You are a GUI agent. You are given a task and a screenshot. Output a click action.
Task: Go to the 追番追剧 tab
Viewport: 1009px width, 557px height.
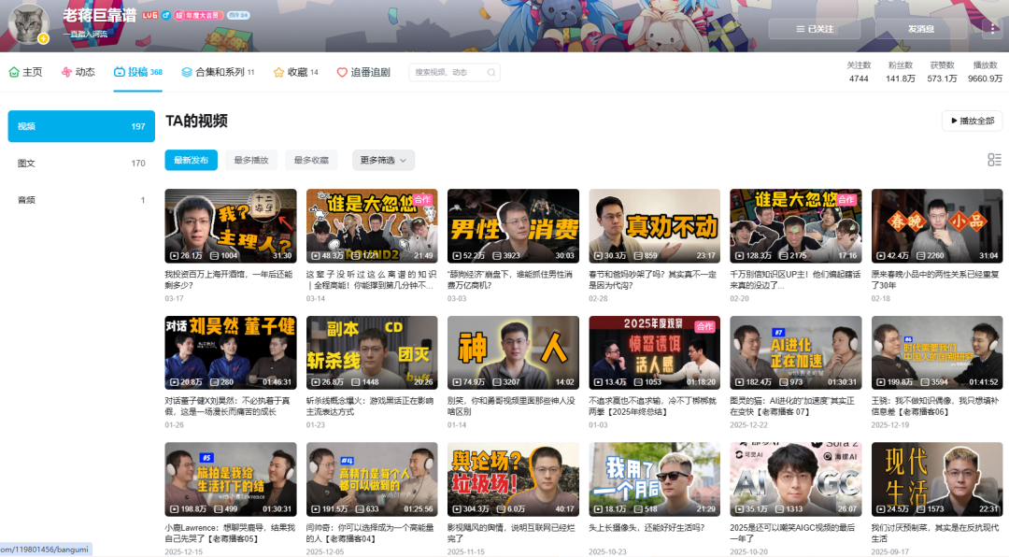click(x=363, y=72)
